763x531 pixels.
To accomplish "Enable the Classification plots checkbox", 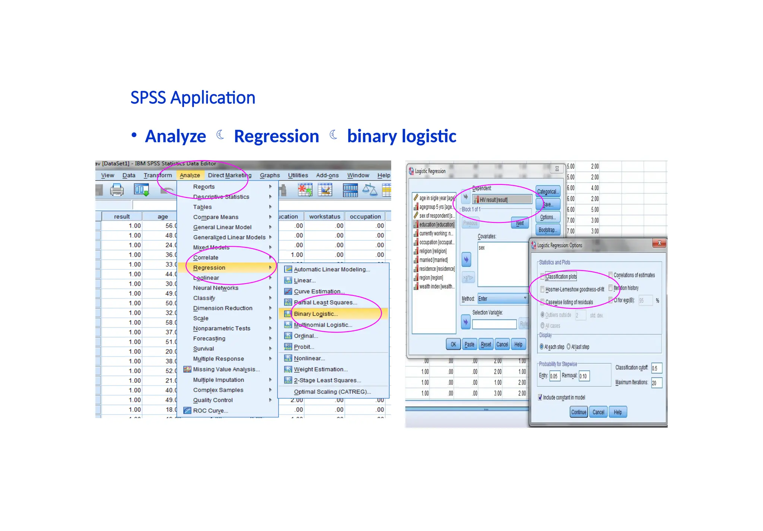I will [x=542, y=276].
